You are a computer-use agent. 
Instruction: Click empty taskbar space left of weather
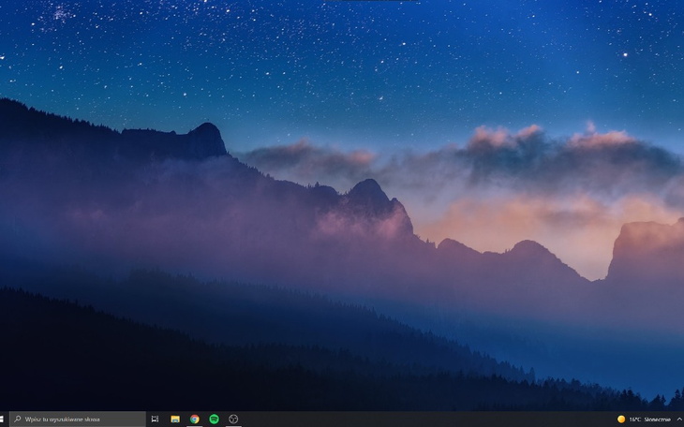click(x=422, y=420)
